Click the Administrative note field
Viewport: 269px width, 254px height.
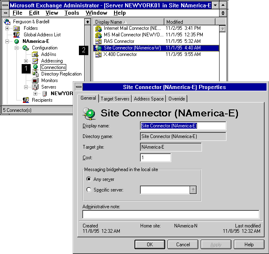point(171,214)
